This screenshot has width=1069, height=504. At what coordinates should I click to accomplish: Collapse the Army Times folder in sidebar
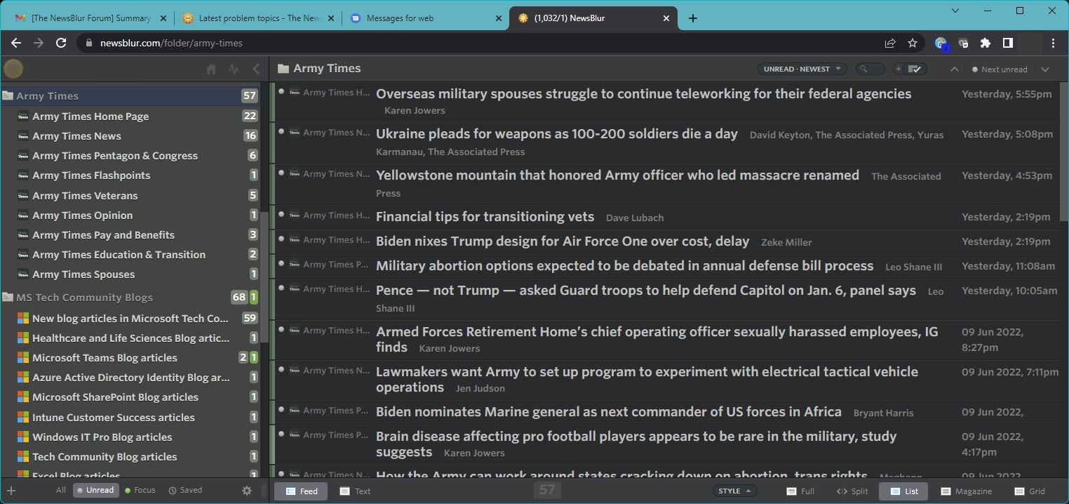point(7,96)
